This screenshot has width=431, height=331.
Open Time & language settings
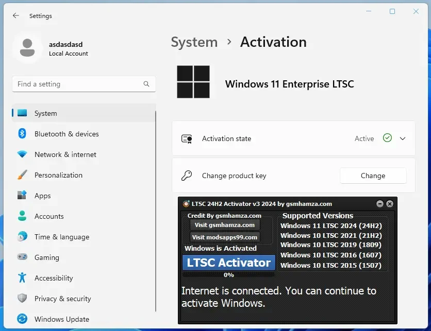61,237
